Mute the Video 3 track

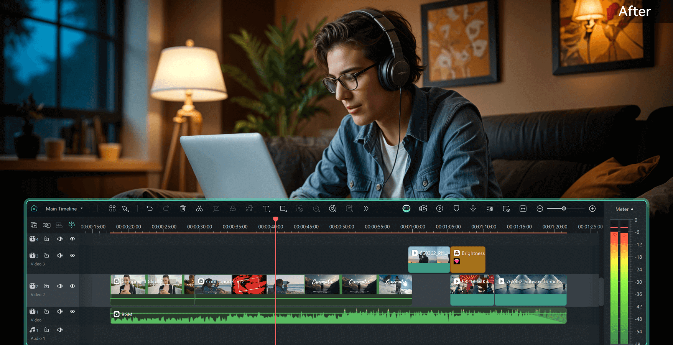pos(60,255)
